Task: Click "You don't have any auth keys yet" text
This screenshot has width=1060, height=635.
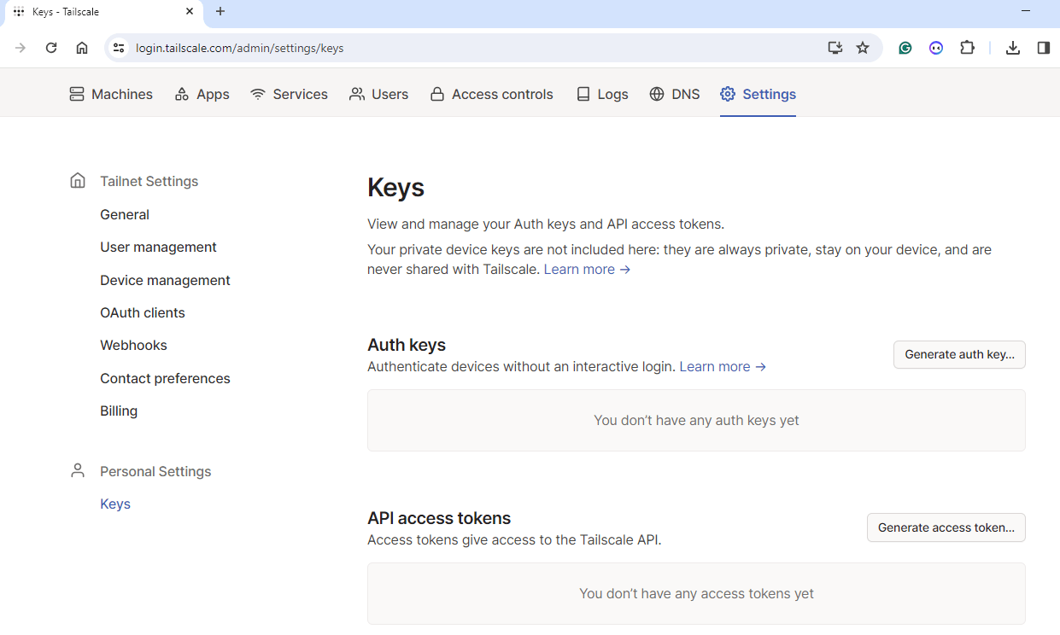Action: pos(696,420)
